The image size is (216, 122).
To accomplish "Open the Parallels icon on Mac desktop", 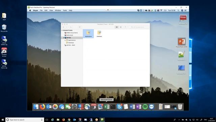I will [183, 19].
